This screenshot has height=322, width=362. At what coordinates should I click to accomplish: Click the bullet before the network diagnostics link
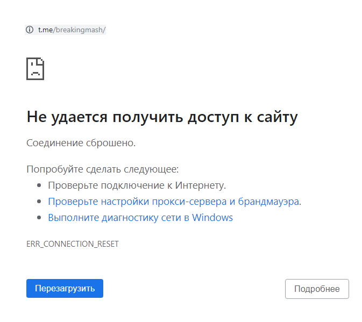coord(39,218)
